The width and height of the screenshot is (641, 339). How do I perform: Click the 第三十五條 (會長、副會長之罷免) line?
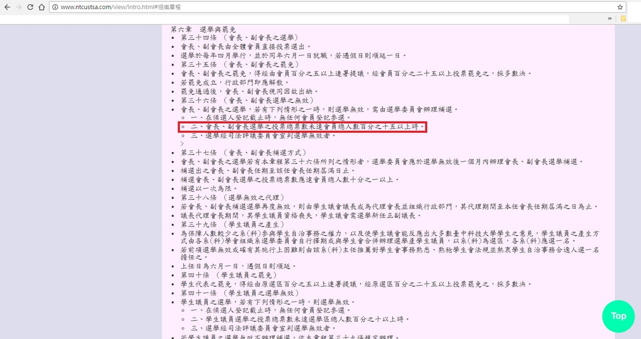click(239, 64)
